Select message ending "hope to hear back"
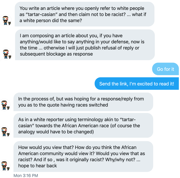Image resolution: width=180 pixels, height=178 pixels. pos(83,156)
